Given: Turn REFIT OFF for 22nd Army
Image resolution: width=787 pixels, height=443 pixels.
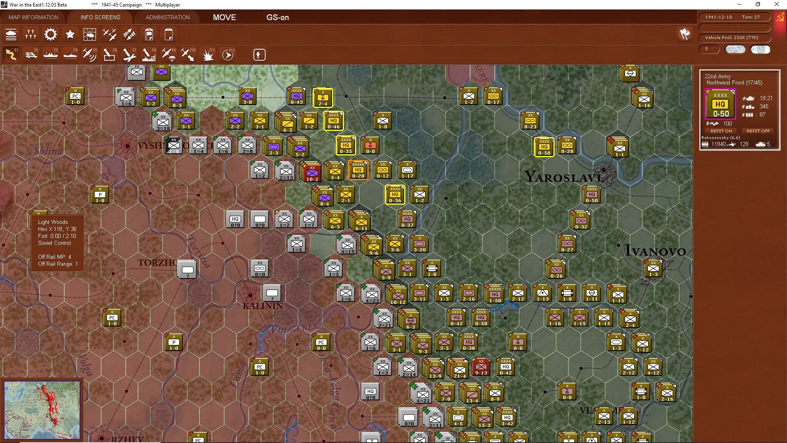Looking at the screenshot, I should pos(758,131).
